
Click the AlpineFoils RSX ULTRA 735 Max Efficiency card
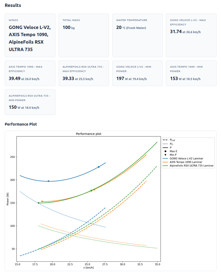coord(84,73)
